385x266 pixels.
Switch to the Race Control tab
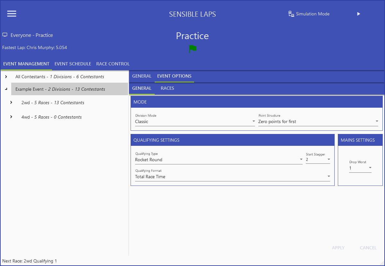coord(113,64)
